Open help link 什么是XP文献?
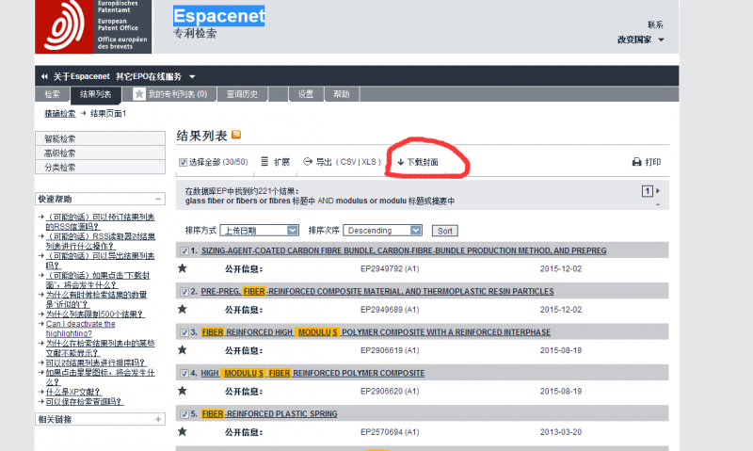The height and width of the screenshot is (451, 753). coord(73,392)
